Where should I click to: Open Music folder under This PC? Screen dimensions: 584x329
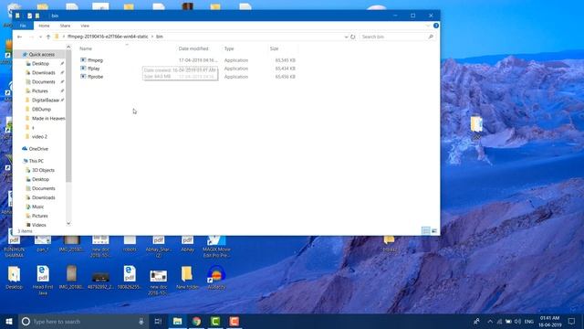pos(37,207)
